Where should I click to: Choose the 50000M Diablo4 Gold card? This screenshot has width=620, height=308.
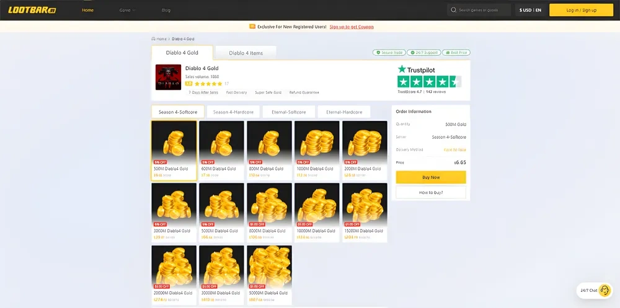click(x=269, y=275)
